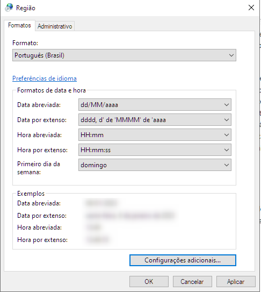The width and height of the screenshot is (261, 292).
Task: Open the Data abreviada format dropdown
Action: [155, 105]
